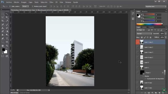Show Layer 0 visibility

tap(138, 62)
